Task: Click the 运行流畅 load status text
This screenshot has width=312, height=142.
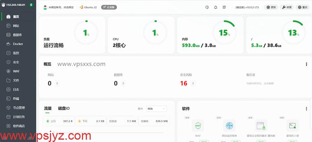Action: pyautogui.click(x=53, y=46)
